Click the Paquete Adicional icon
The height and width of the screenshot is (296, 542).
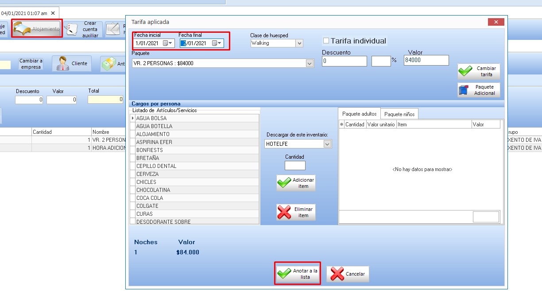464,90
